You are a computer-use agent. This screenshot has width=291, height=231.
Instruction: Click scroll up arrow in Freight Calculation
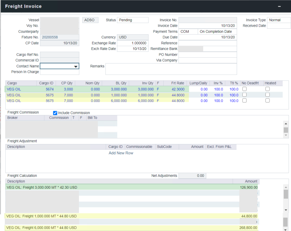(286, 187)
